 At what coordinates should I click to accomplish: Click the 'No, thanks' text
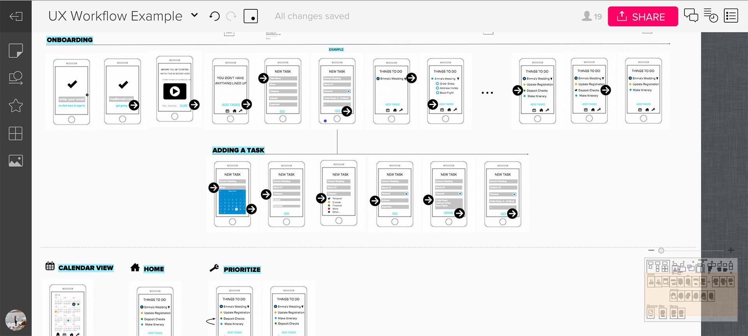tap(169, 106)
